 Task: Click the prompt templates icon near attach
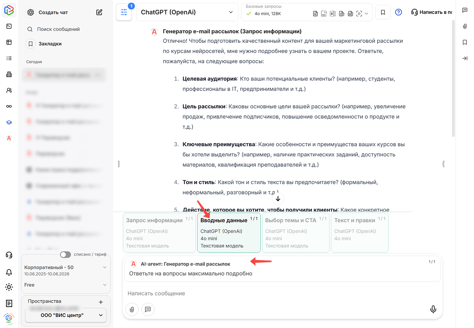148,309
